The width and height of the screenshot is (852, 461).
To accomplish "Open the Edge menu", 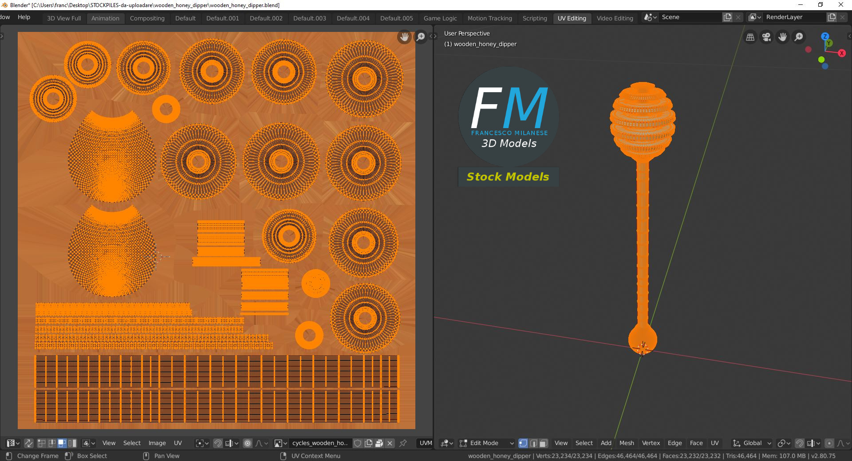I will pos(674,443).
